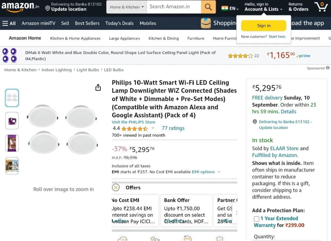Open the shopping cart icon
The image size is (331, 241).
321,7
